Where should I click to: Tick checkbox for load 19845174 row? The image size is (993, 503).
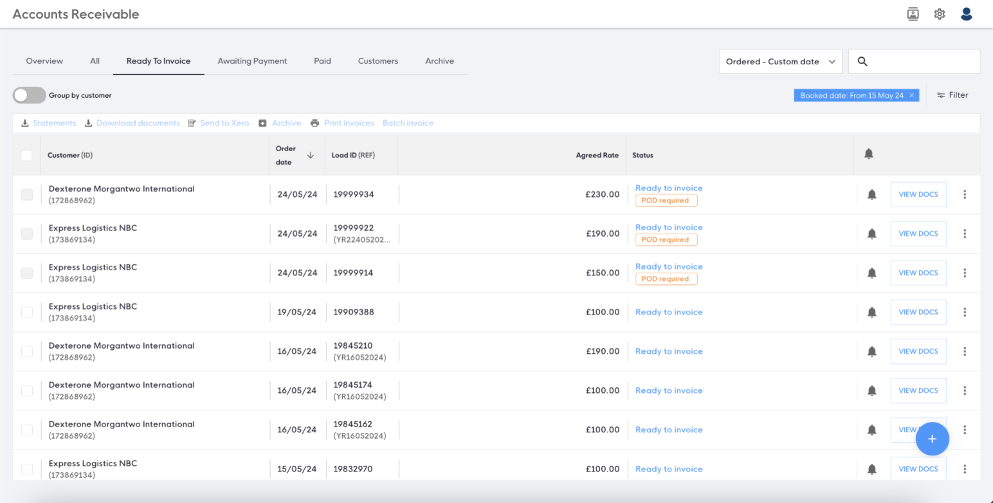(x=26, y=390)
